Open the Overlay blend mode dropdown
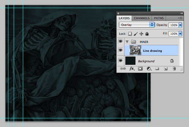189x127 pixels. (137, 25)
